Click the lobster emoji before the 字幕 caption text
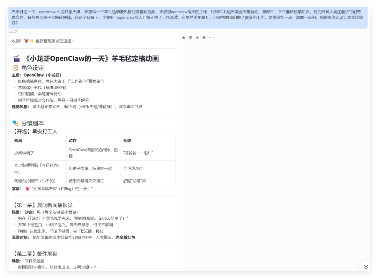 point(28,189)
